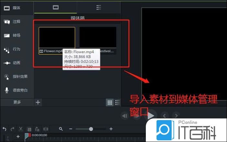Viewport: 227px width, 142px height.
Task: Add a new track with plus button
Action: (x=18, y=137)
